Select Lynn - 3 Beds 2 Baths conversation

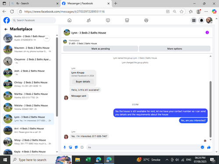click(x=28, y=119)
